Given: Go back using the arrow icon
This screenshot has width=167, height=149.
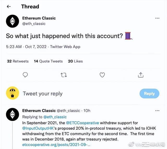Looking at the screenshot, I should (9, 7).
